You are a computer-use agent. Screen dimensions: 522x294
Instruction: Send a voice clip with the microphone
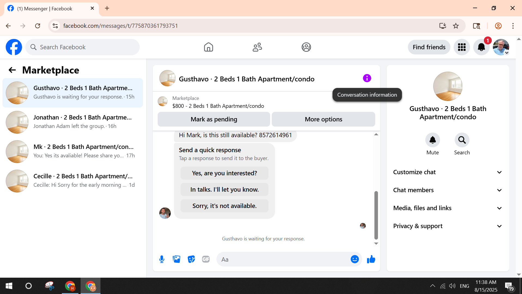(162, 259)
